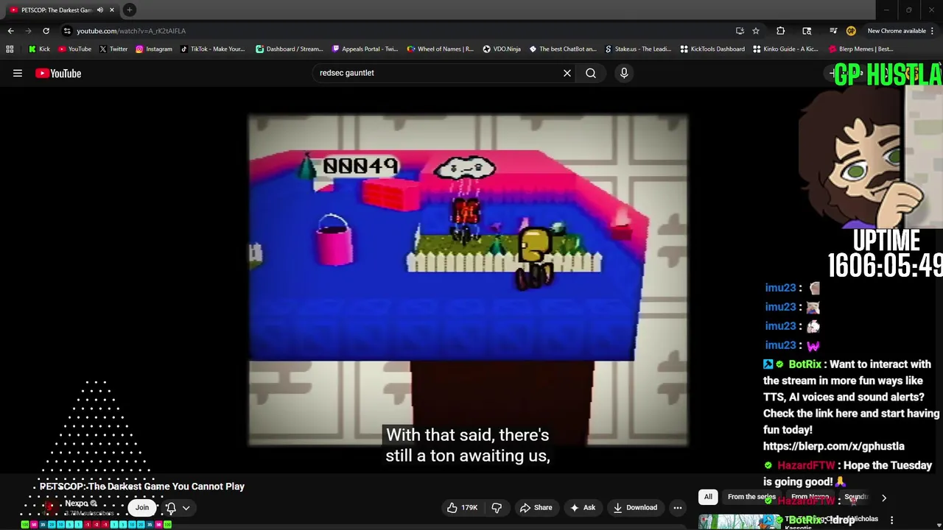Reload the page
The image size is (943, 530).
[46, 31]
